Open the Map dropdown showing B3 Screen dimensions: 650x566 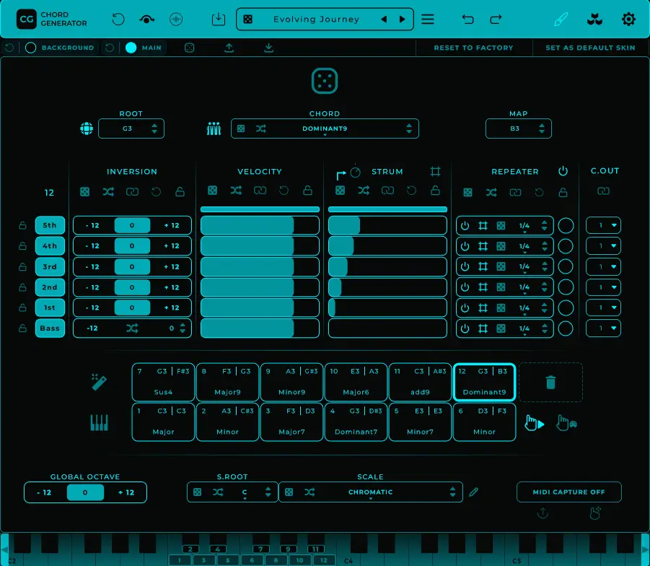coord(518,129)
